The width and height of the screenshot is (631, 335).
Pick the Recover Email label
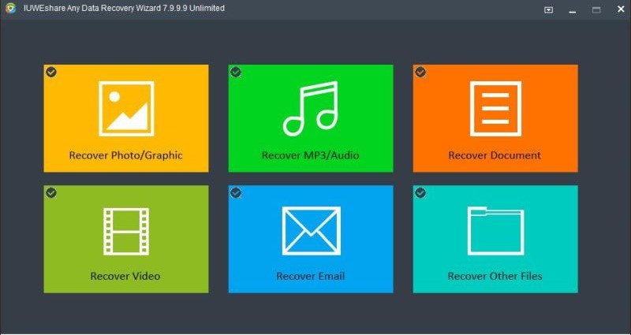pyautogui.click(x=311, y=277)
